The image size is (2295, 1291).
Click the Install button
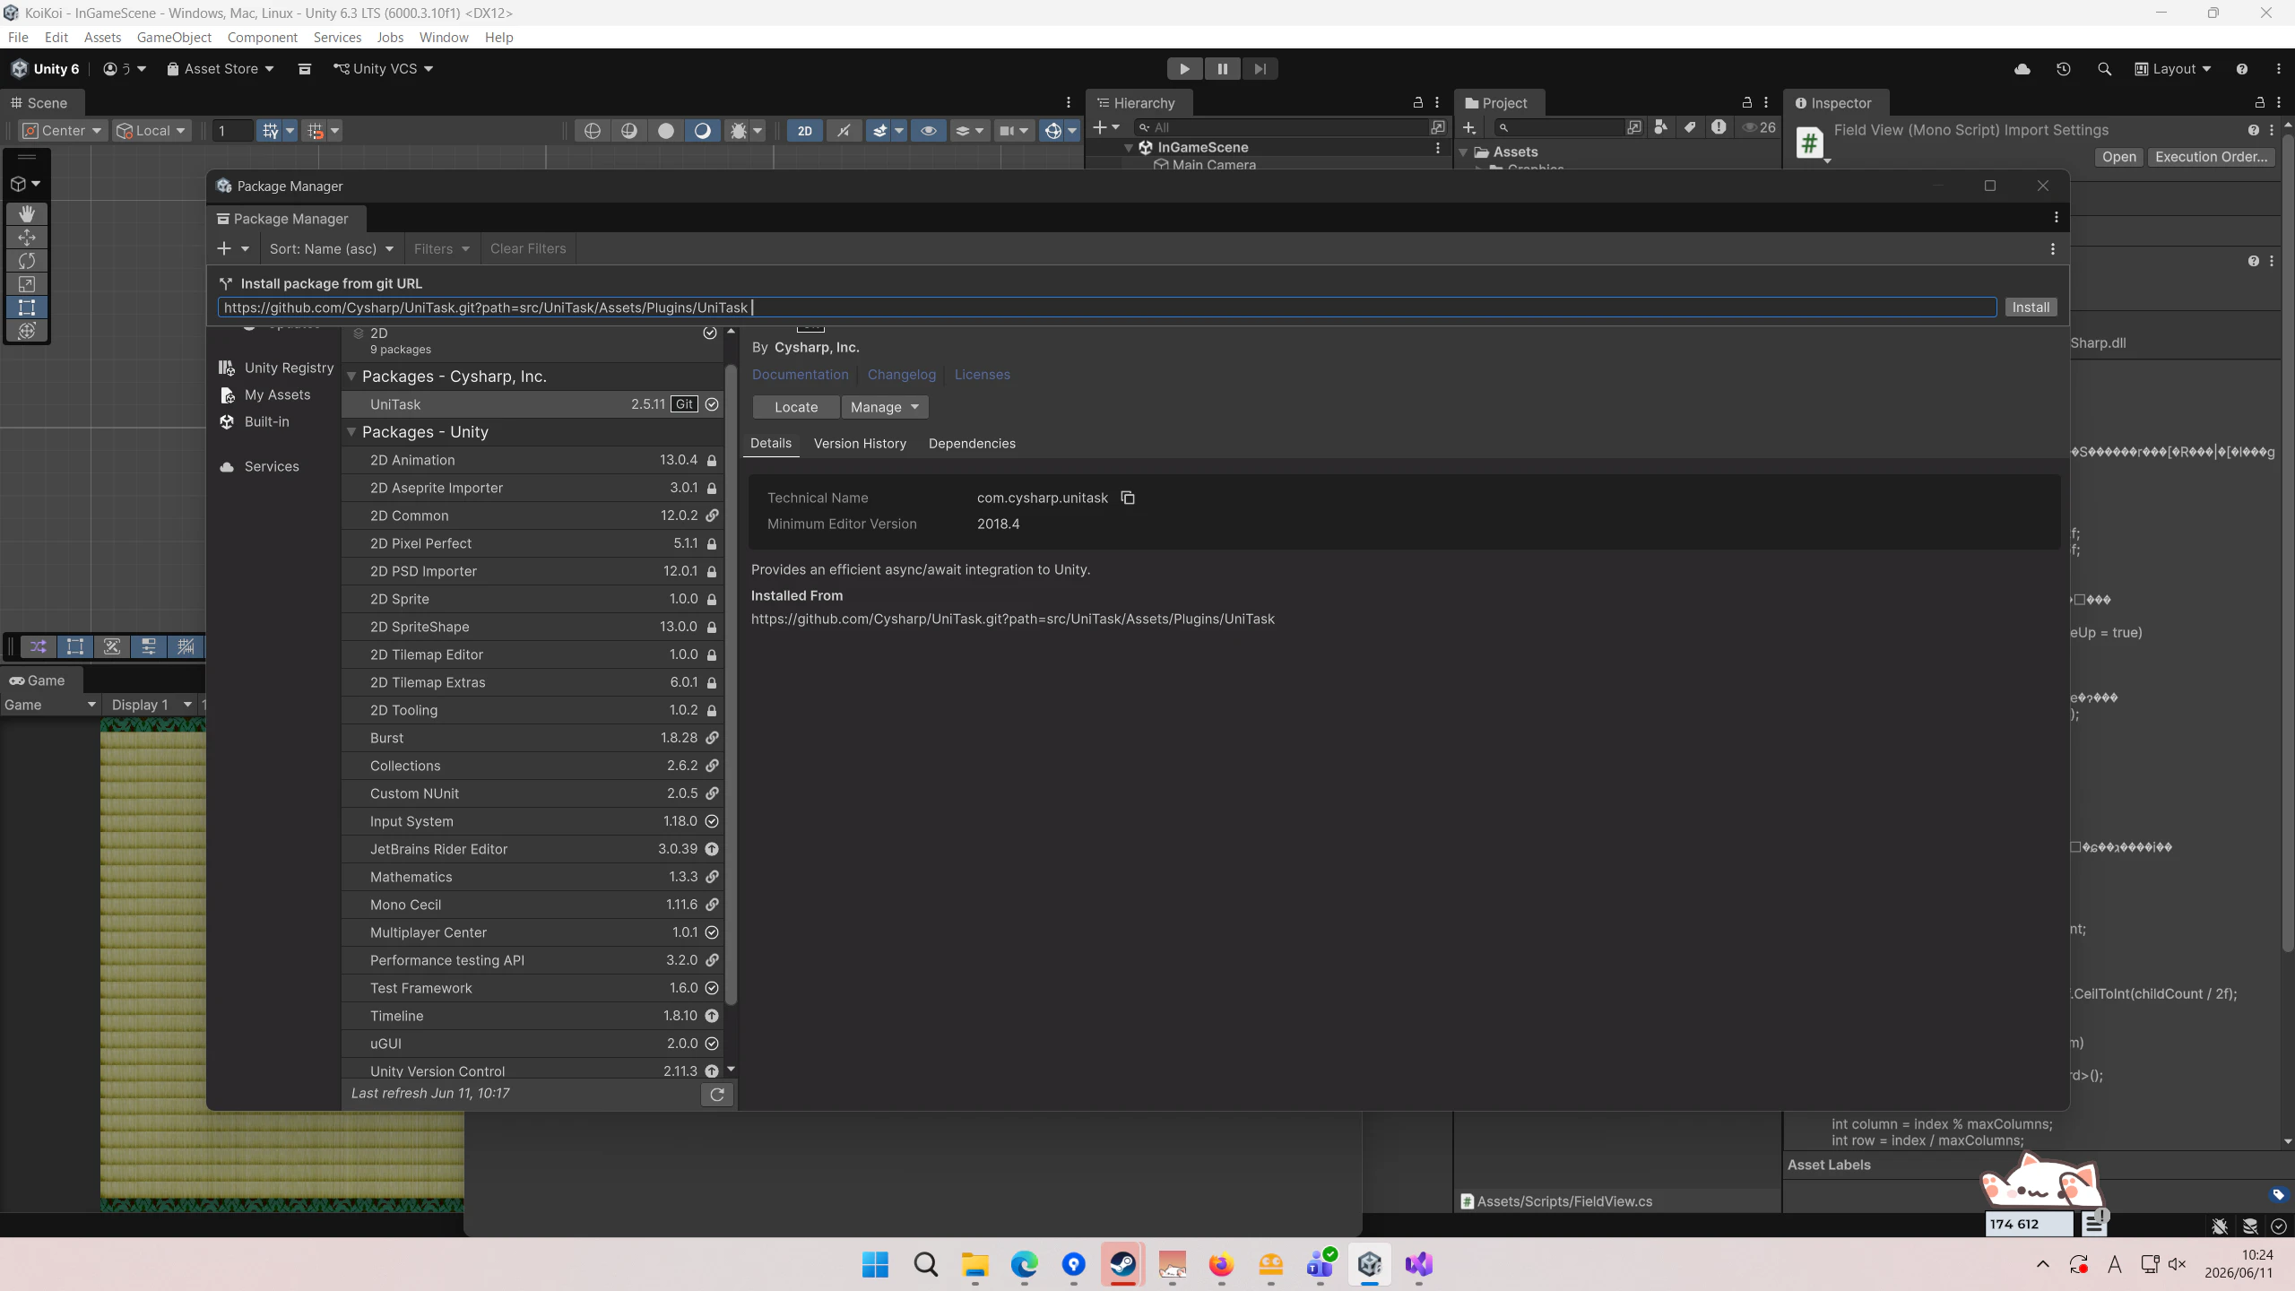pos(2031,308)
